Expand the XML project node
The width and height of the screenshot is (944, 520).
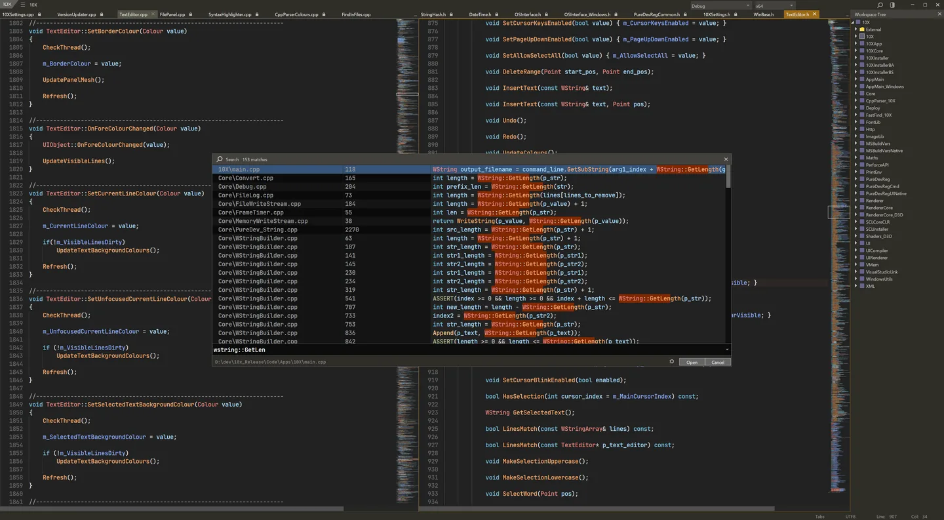[856, 286]
